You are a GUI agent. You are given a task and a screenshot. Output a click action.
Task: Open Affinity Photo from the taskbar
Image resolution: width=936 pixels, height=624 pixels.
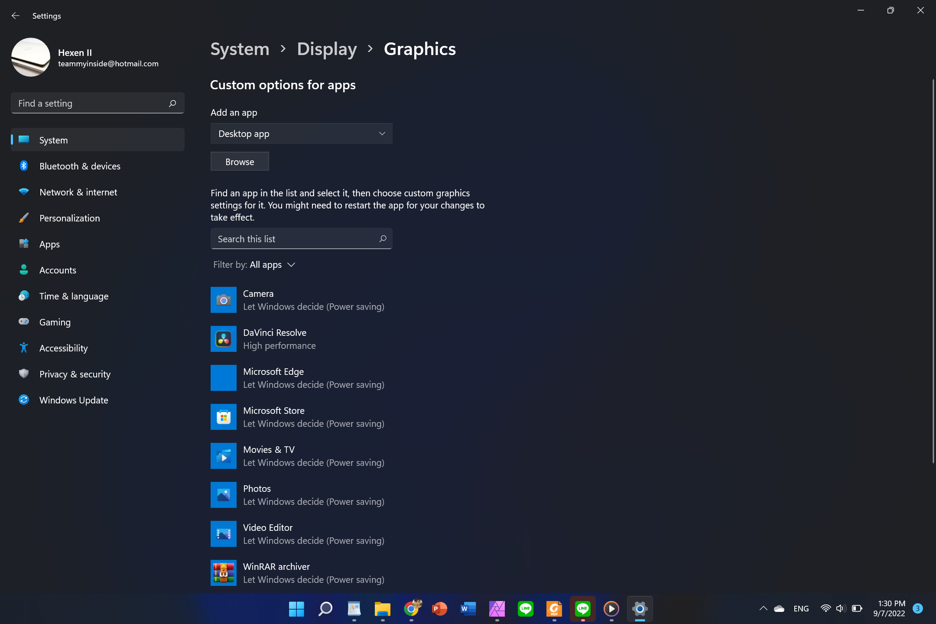point(497,609)
